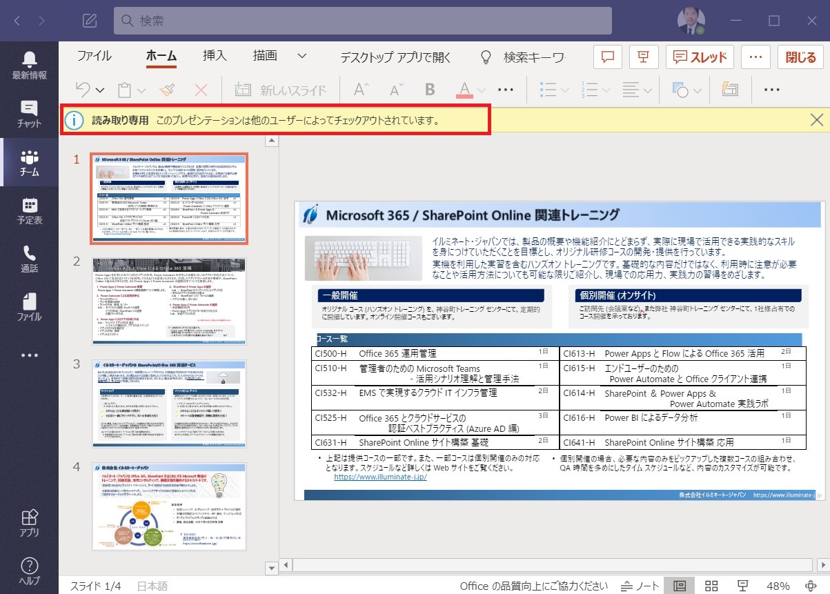
Task: Open the Calls (通話) sidebar icon
Action: (29, 259)
